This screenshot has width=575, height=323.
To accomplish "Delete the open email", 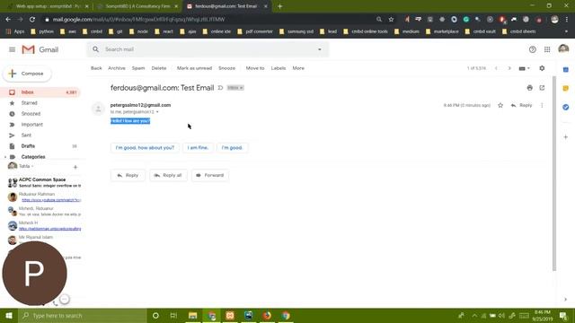I will [159, 68].
